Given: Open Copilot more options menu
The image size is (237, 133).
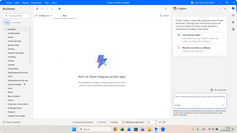Looking at the screenshot, I should [220, 9].
